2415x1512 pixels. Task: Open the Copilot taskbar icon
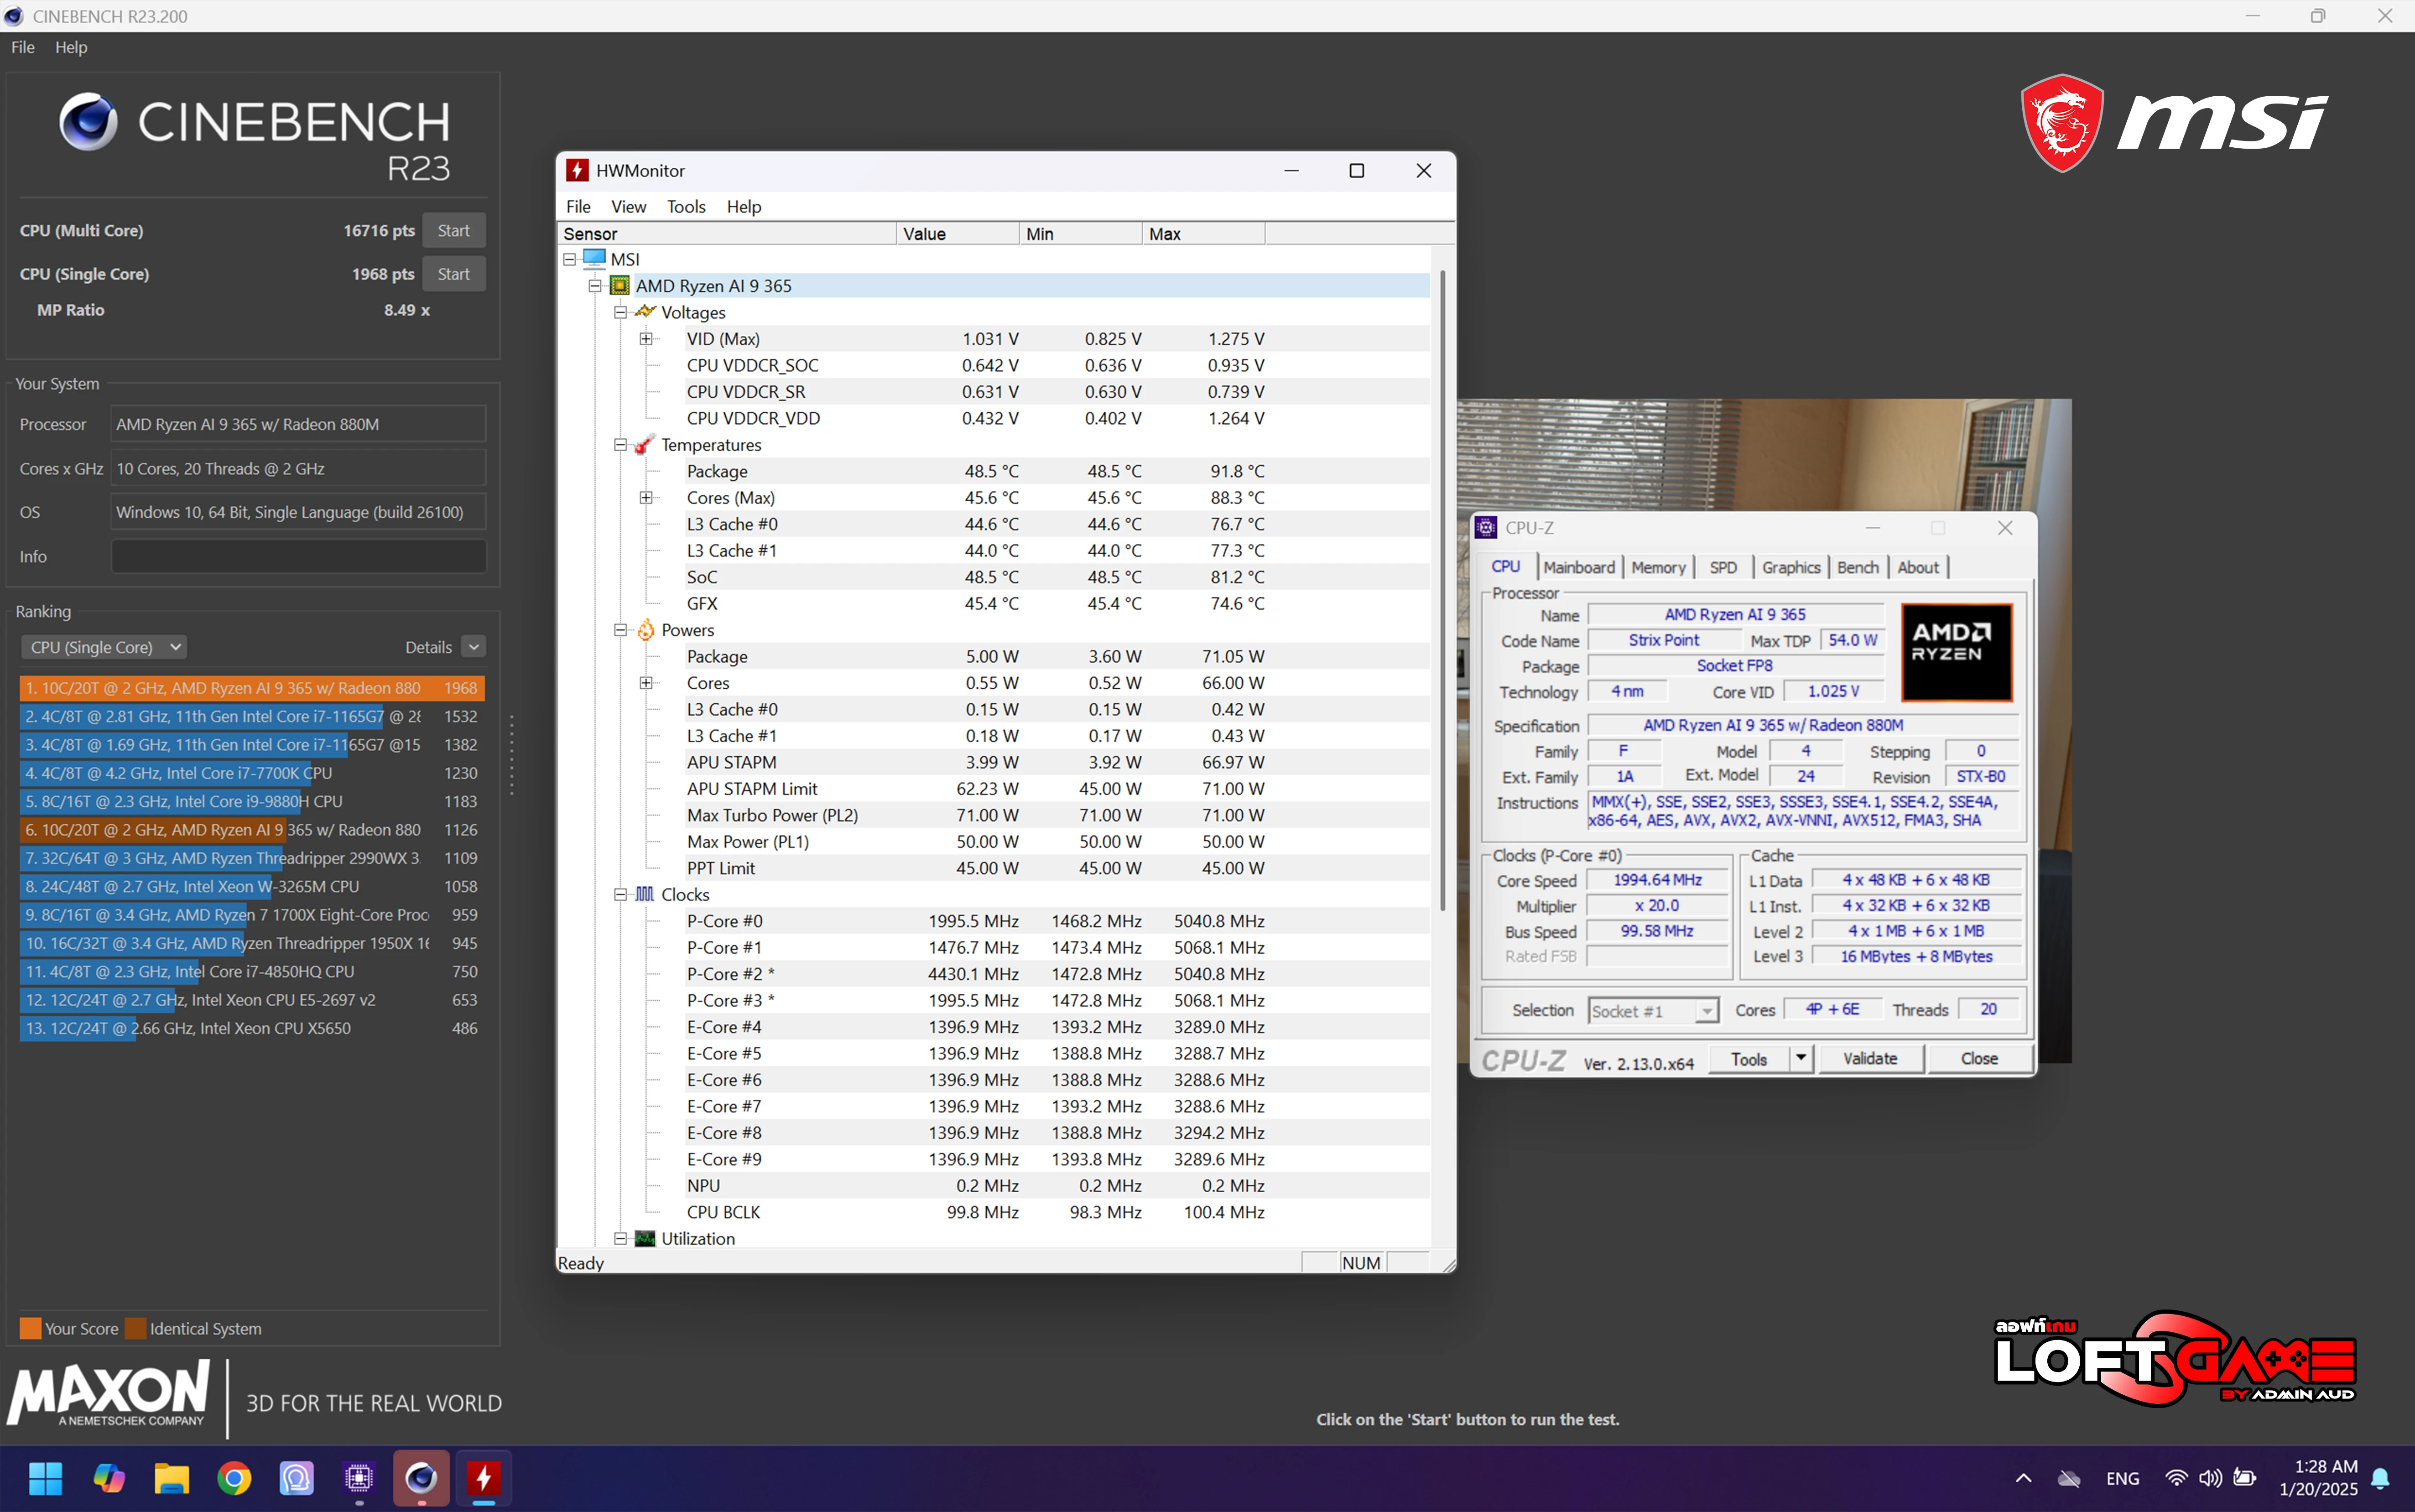(x=109, y=1477)
